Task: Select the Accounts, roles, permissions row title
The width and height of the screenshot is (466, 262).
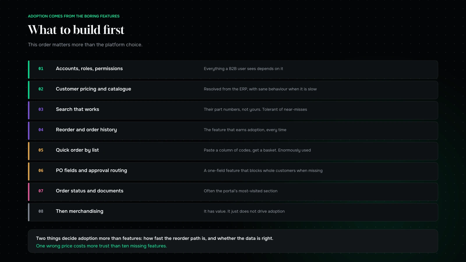Action: point(89,69)
